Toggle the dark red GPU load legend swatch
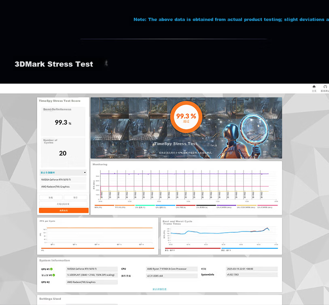The image size is (329, 305). (x=186, y=205)
